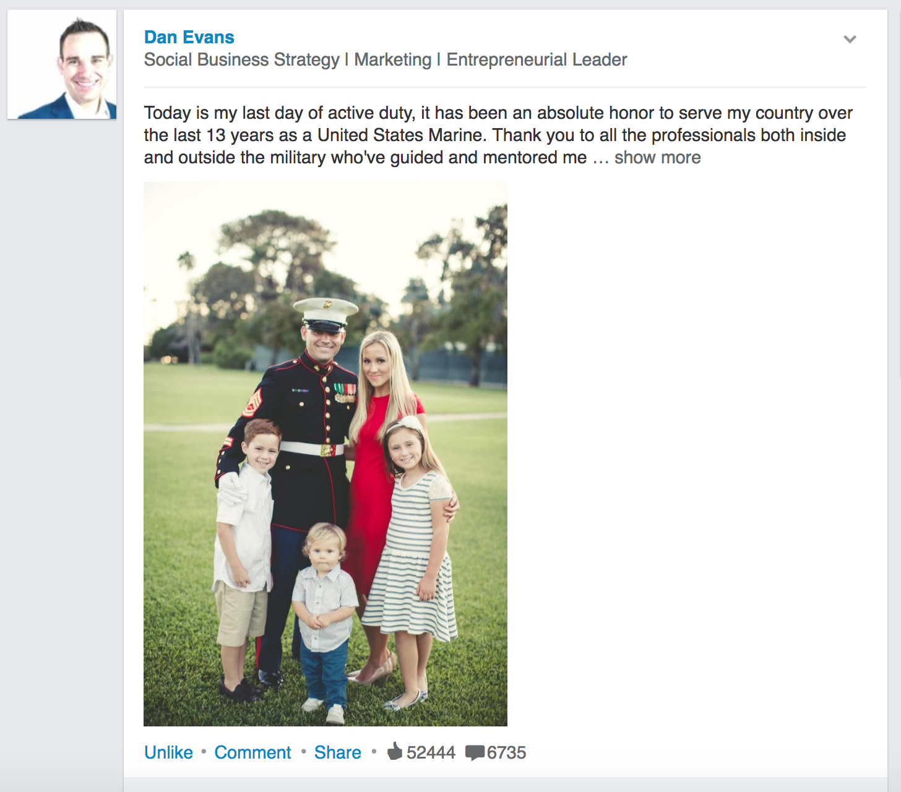View the 52444 likes count

(x=431, y=752)
